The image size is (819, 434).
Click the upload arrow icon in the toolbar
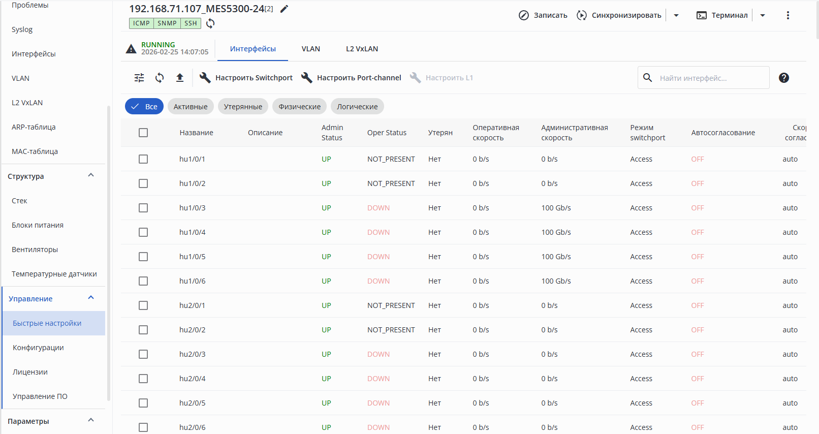click(x=180, y=78)
